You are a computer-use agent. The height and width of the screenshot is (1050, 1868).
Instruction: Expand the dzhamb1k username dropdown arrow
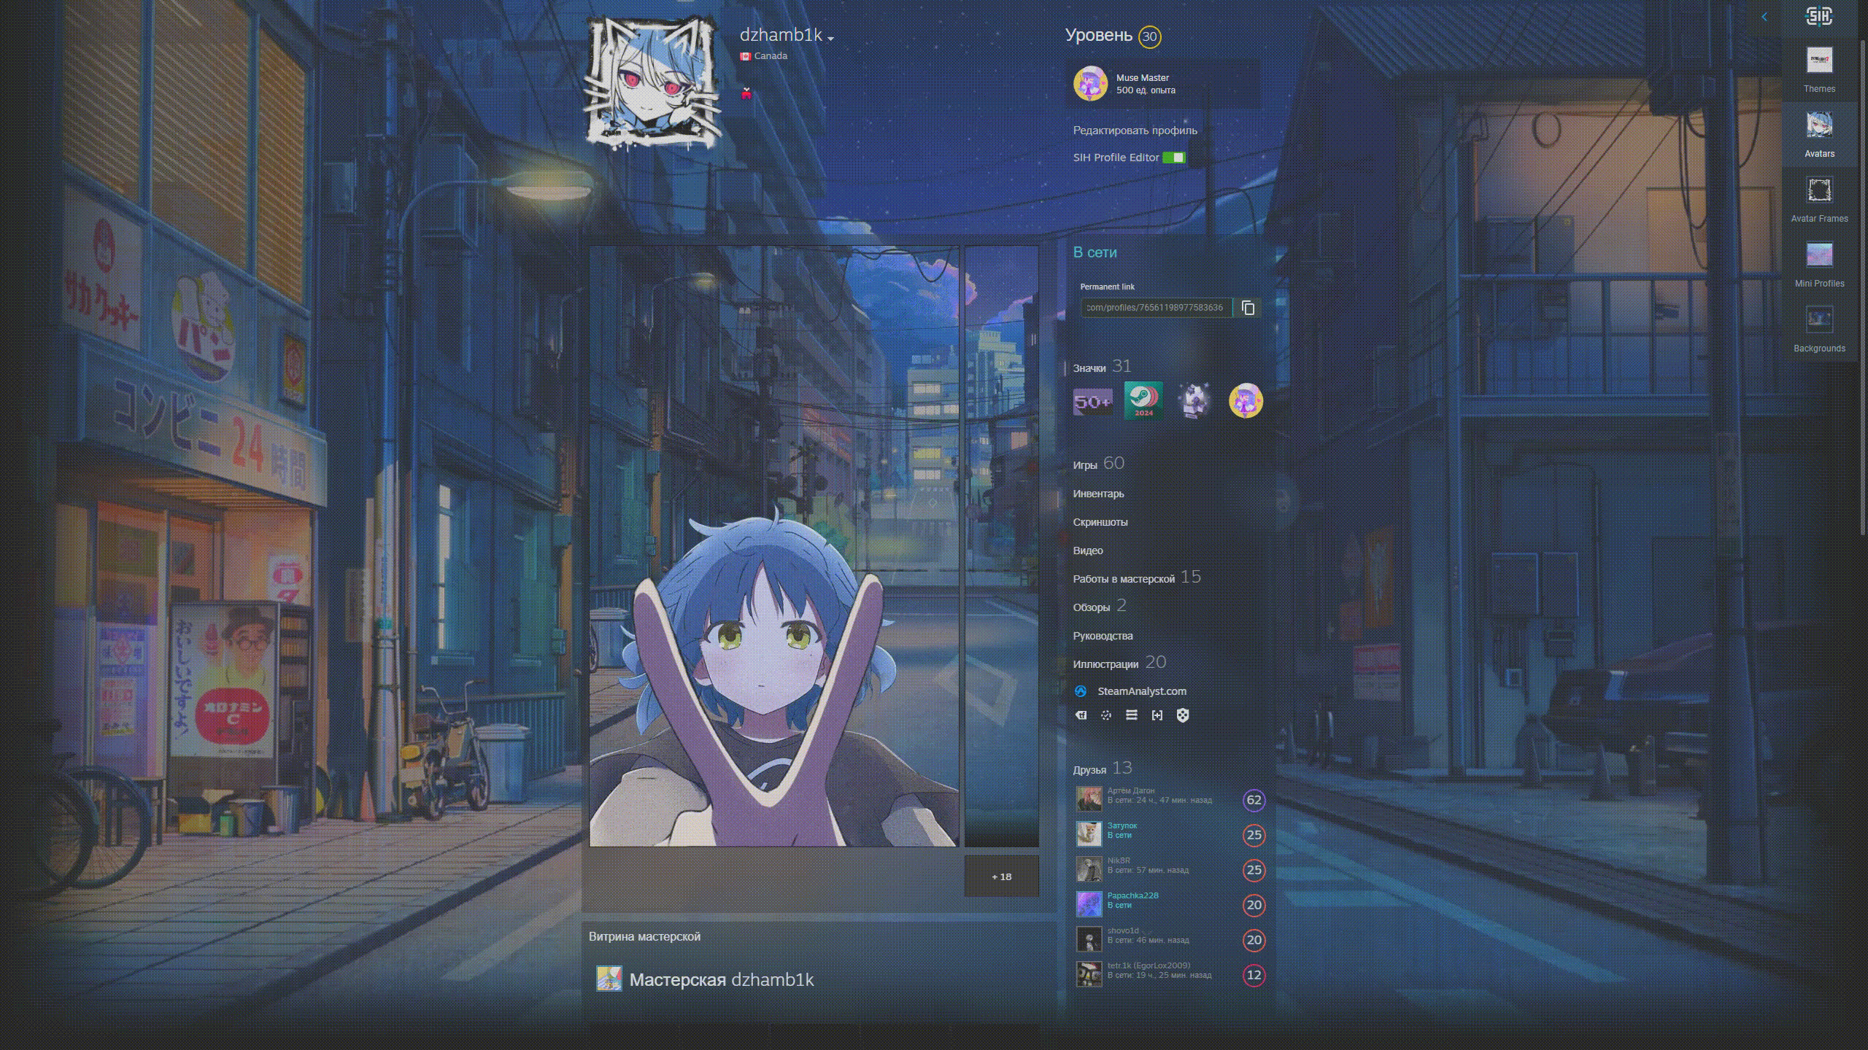830,38
